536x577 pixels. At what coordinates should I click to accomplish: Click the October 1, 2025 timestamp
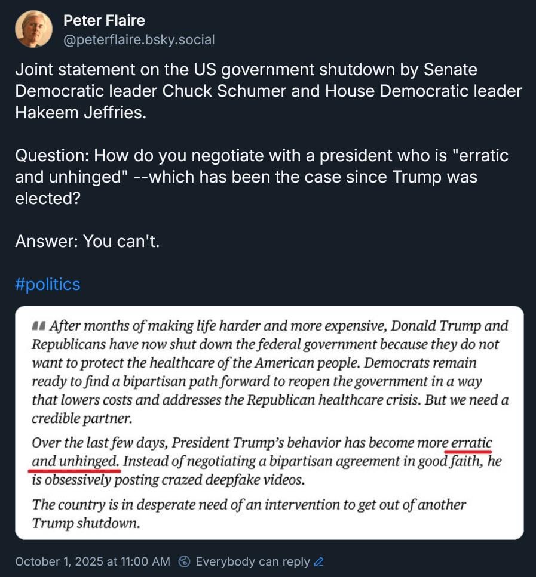coord(93,561)
